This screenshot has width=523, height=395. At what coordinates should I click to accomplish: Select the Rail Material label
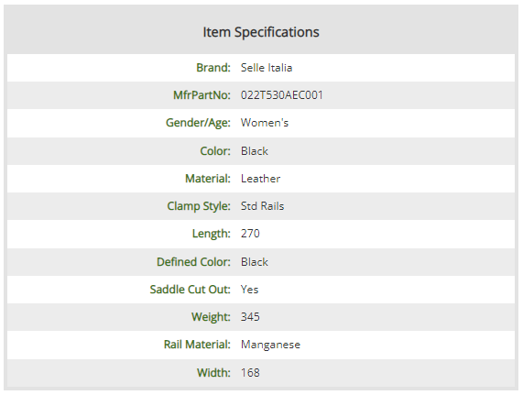[x=197, y=345]
